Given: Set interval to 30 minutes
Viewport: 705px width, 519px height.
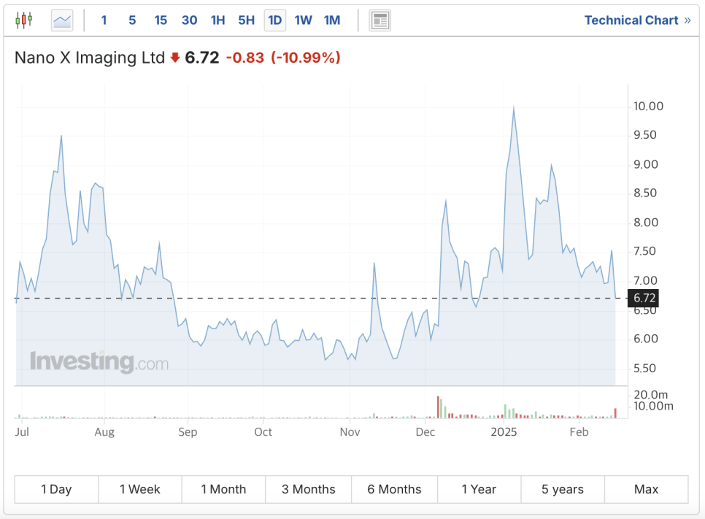Looking at the screenshot, I should 189,20.
